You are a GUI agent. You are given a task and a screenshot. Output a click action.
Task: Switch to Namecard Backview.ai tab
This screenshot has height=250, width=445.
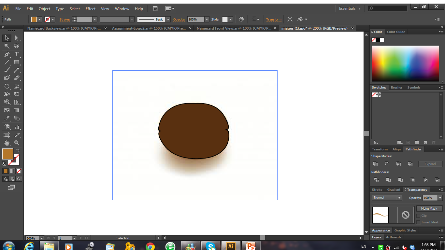(x=64, y=28)
